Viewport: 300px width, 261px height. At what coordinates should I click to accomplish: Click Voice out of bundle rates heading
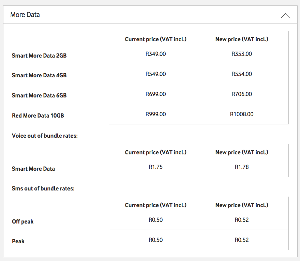45,136
